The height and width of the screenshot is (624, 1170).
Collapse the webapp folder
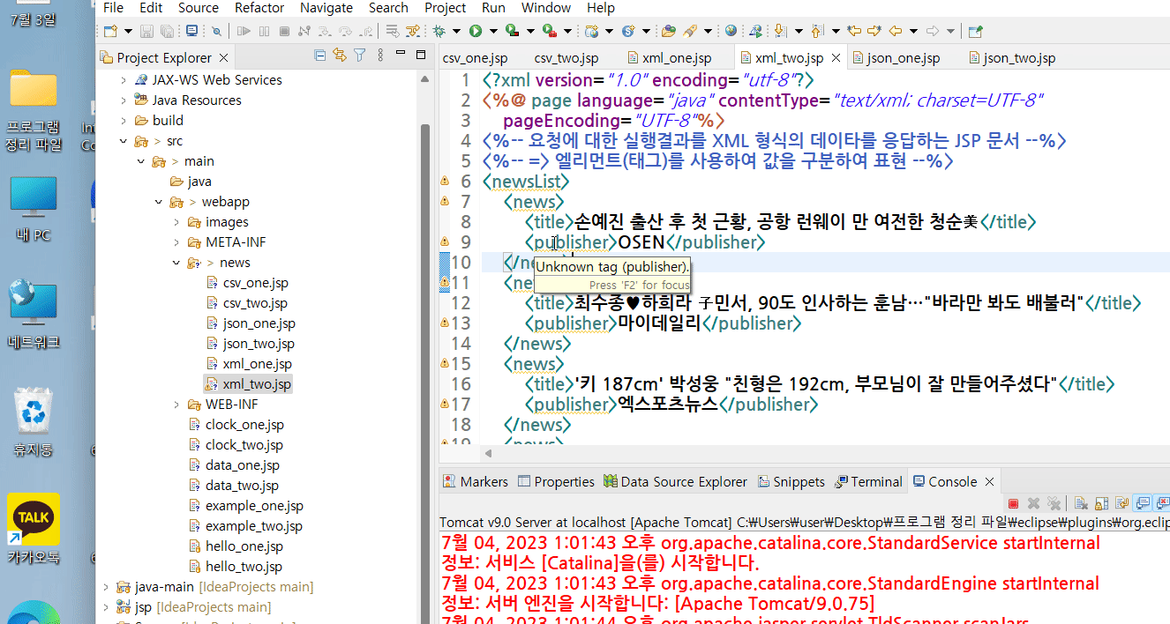point(159,202)
